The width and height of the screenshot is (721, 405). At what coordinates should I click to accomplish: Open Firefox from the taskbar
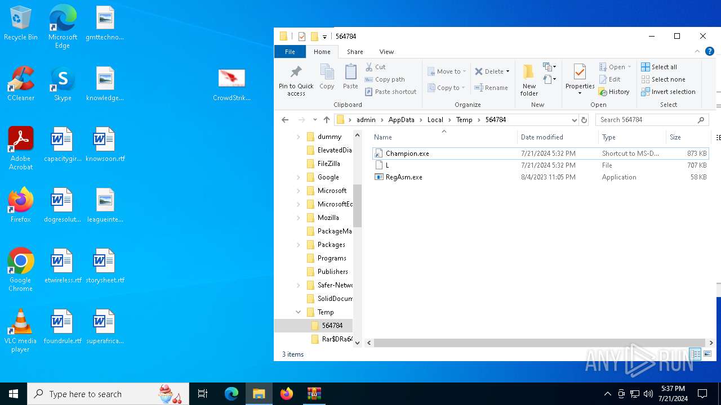[x=287, y=394]
